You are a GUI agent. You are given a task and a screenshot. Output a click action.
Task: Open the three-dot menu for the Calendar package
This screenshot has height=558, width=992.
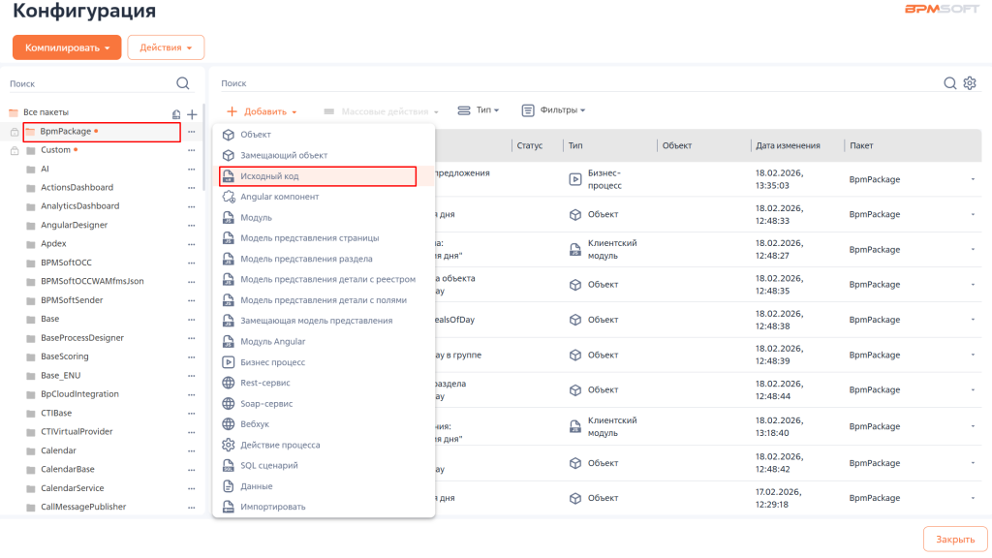click(x=192, y=451)
